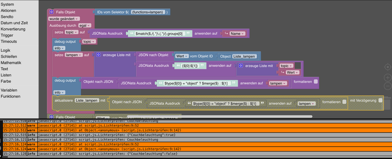
Task: Click Liste_lampen field in Object block
Action: pos(245,56)
